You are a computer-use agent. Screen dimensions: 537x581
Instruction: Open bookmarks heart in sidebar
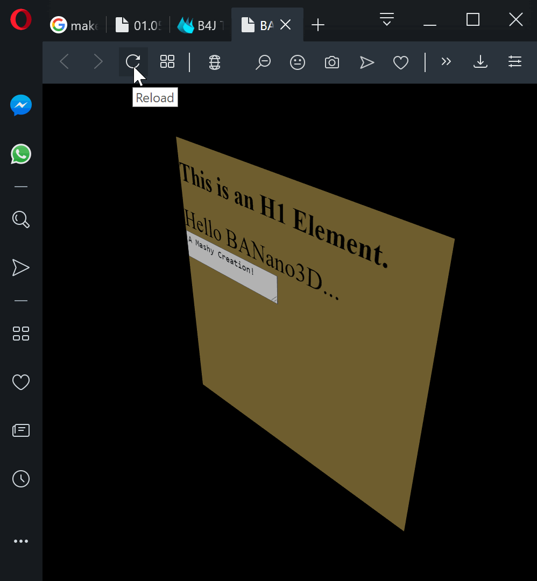tap(21, 382)
